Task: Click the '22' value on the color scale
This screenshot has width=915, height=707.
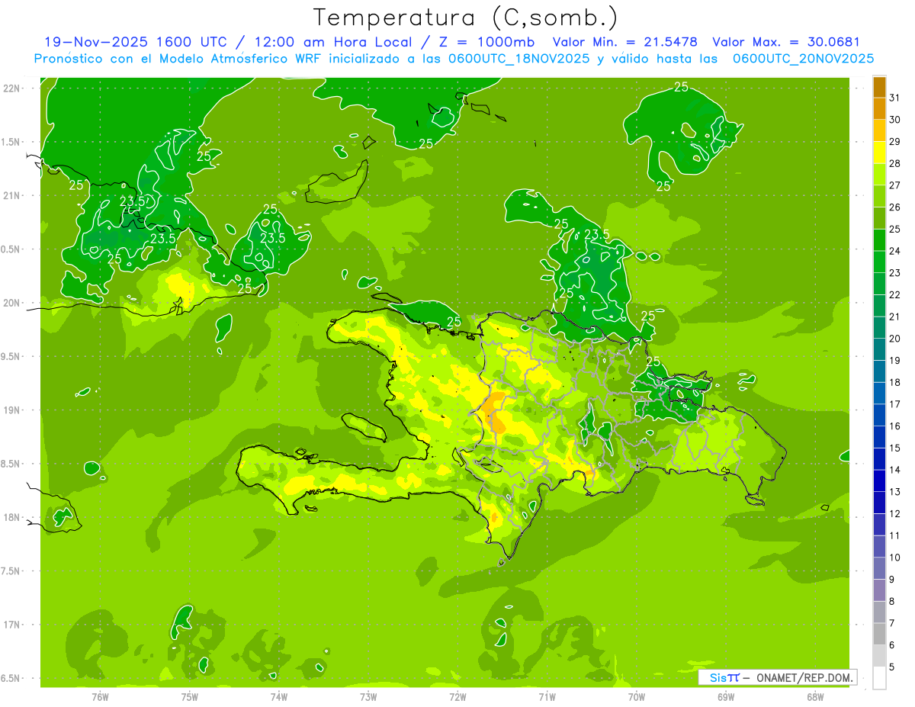Action: click(x=895, y=295)
